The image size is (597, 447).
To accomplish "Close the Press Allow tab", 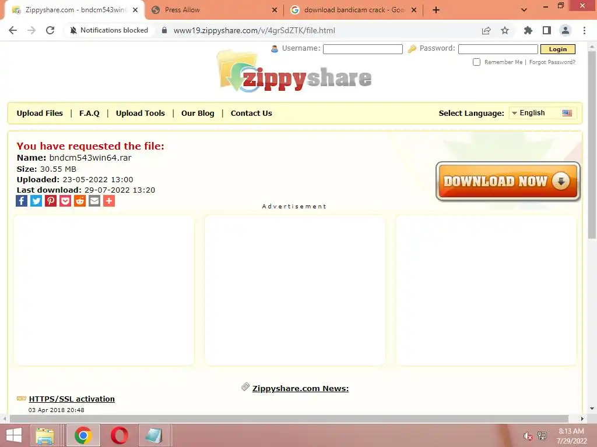I will pyautogui.click(x=275, y=10).
